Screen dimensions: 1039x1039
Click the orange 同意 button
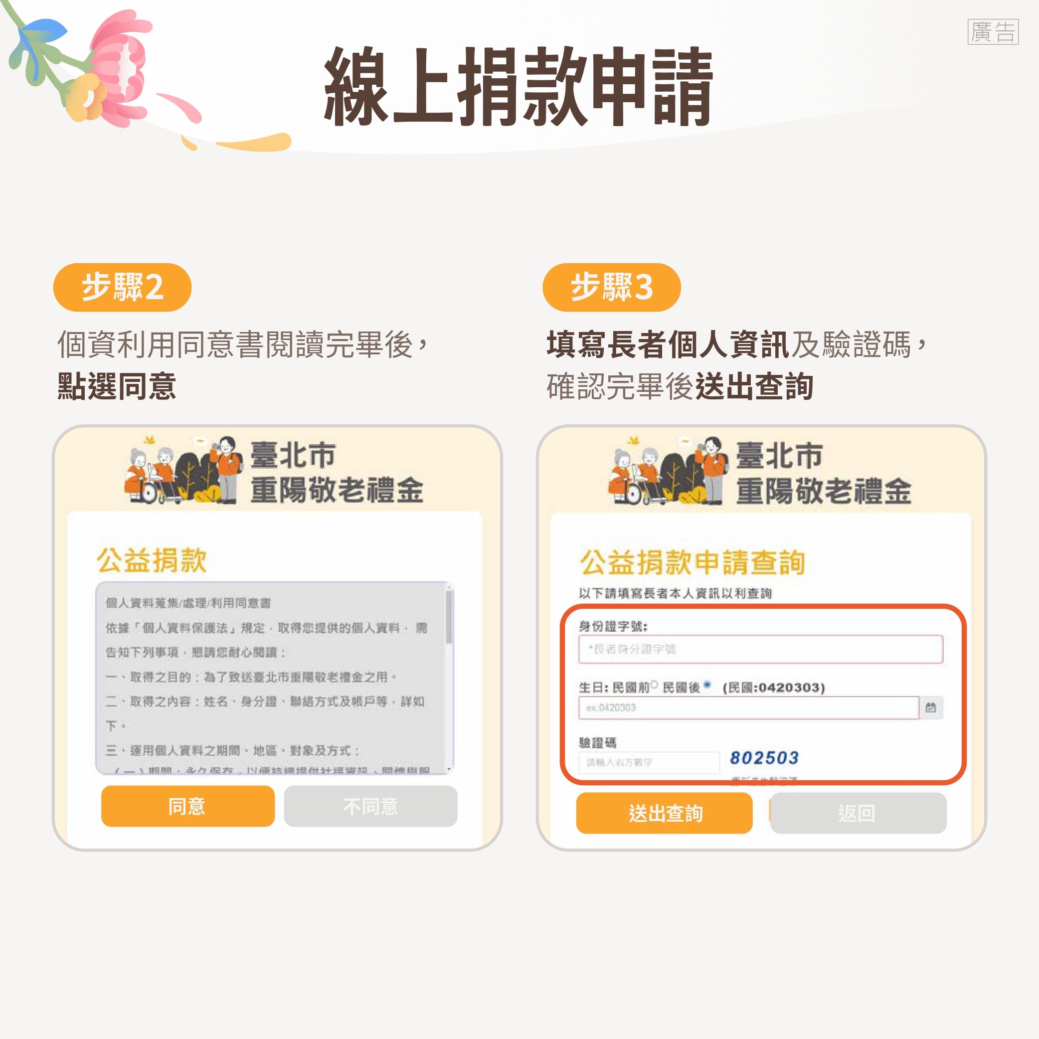[x=187, y=806]
